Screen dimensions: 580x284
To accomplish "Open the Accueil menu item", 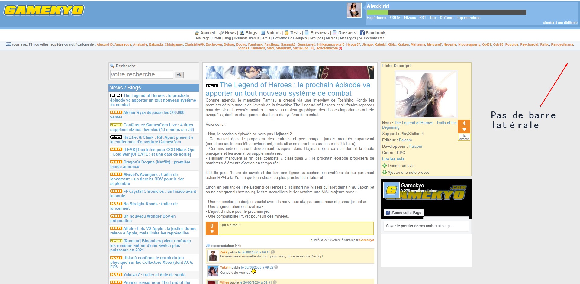I will pos(208,33).
